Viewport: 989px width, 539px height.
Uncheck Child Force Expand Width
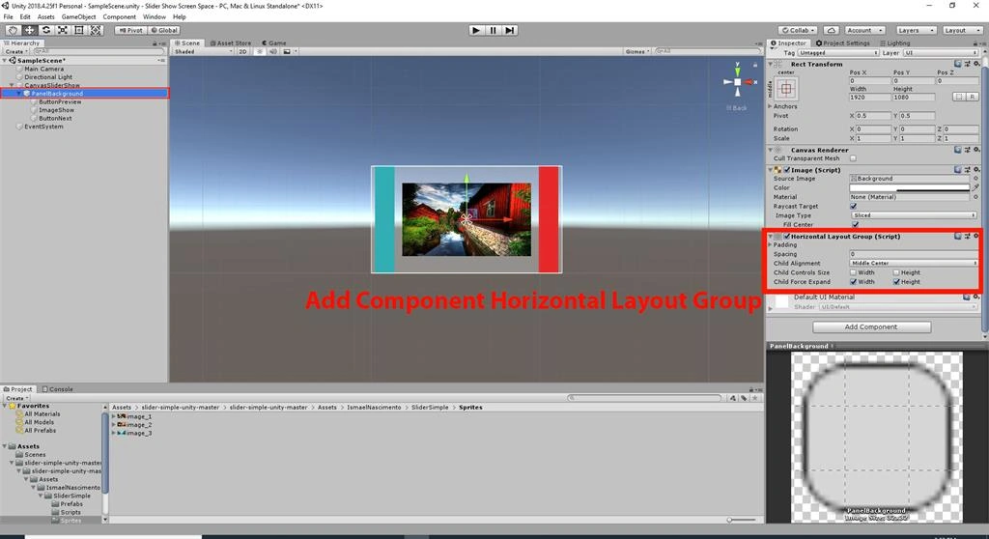coord(854,282)
